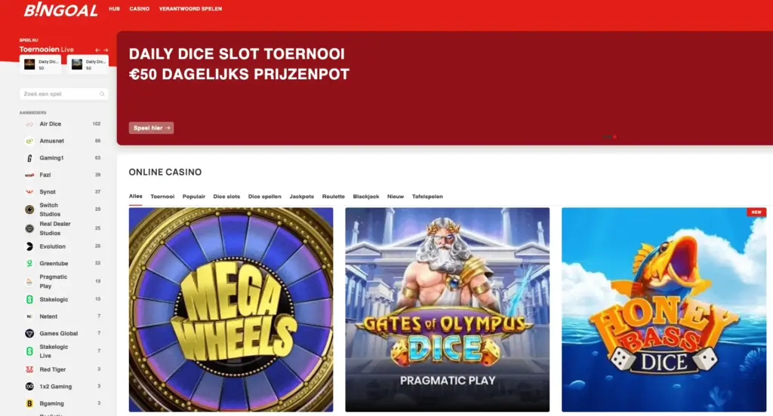Click the Stakelogic provider icon

(29, 299)
